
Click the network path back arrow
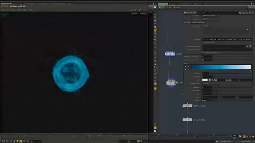(x=160, y=7)
